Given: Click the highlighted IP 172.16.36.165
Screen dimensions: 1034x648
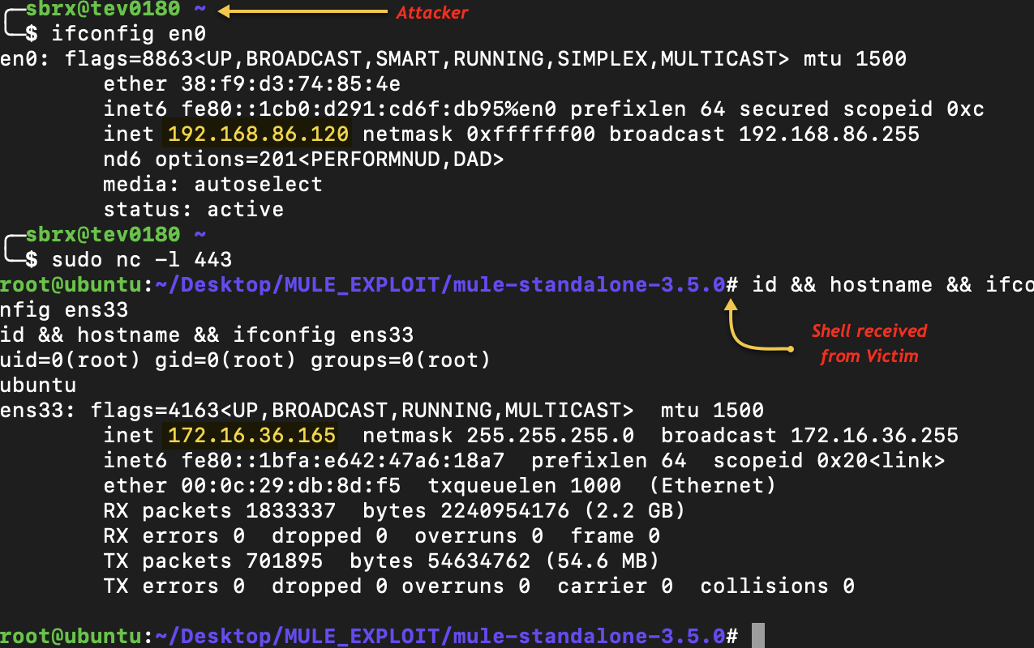Looking at the screenshot, I should (252, 436).
